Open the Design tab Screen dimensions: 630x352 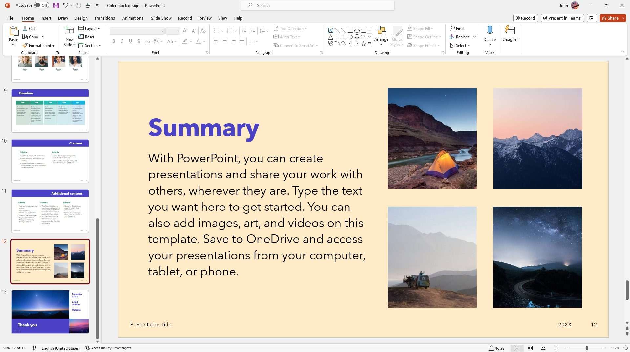(81, 18)
